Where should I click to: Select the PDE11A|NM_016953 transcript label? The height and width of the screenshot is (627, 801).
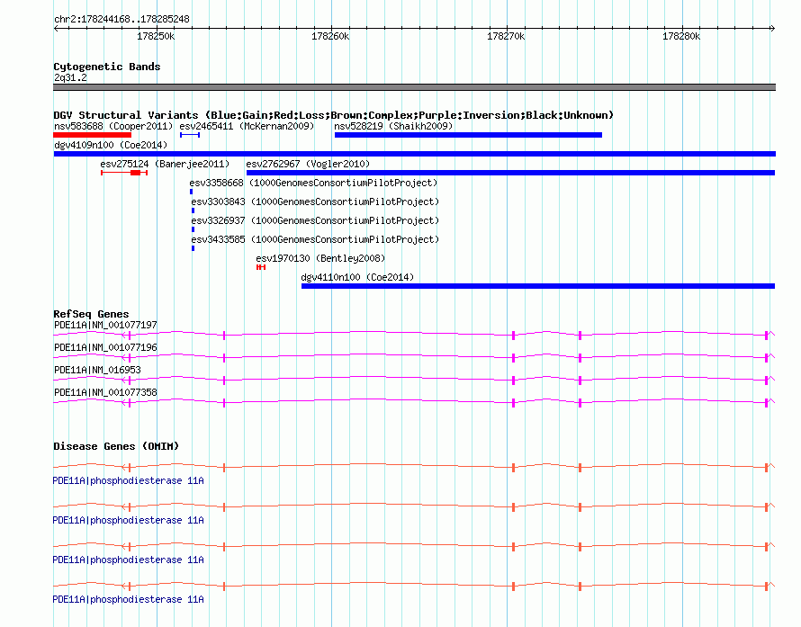click(x=97, y=370)
